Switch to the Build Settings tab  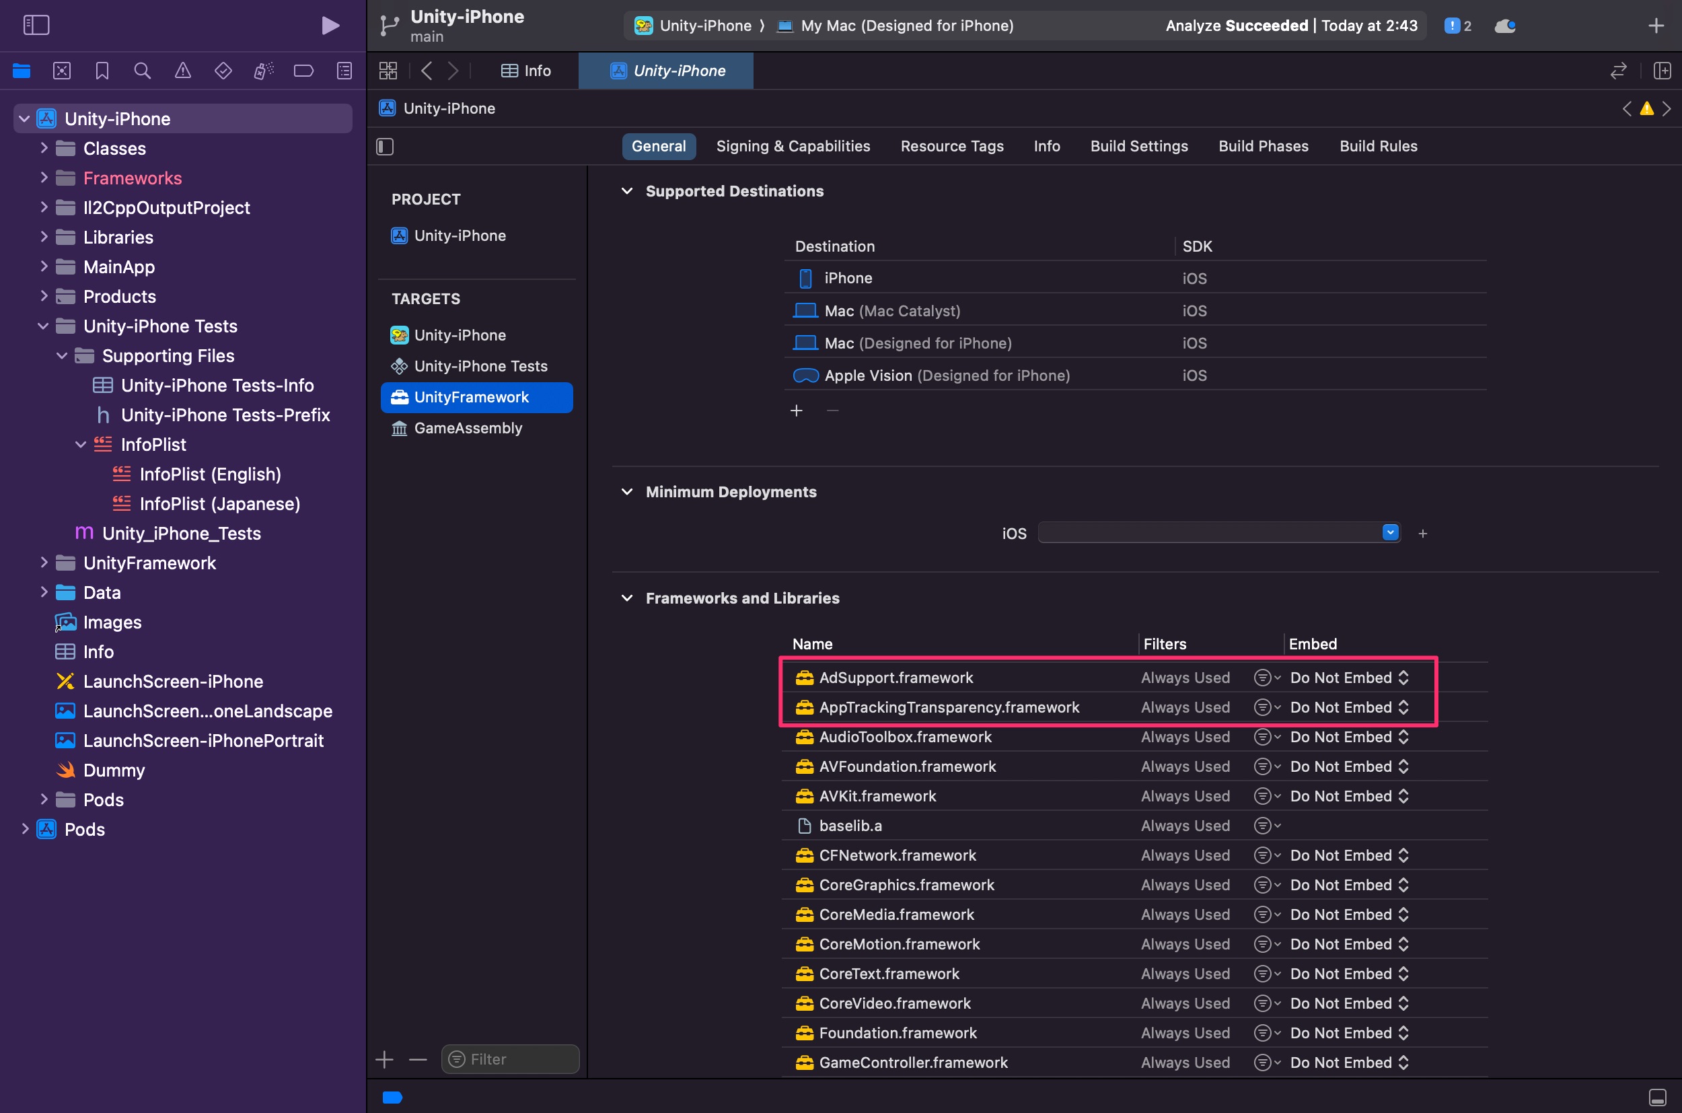click(x=1138, y=146)
